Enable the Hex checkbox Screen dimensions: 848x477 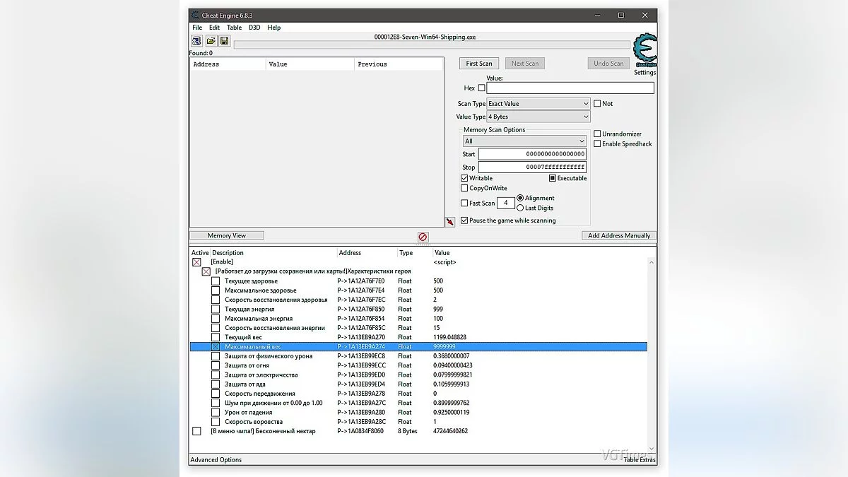pyautogui.click(x=482, y=88)
